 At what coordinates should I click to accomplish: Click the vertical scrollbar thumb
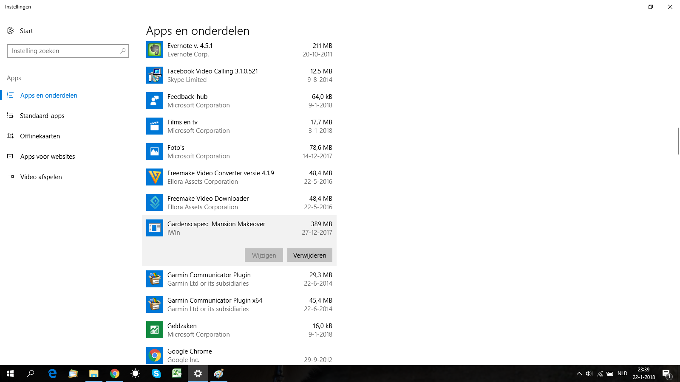678,140
